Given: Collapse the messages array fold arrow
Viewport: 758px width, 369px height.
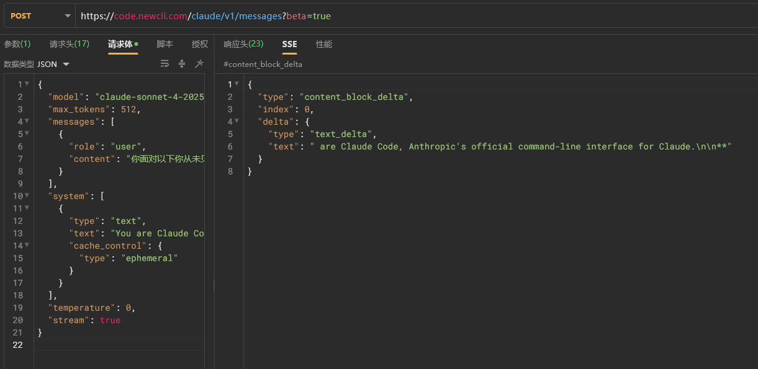Looking at the screenshot, I should click(x=27, y=122).
